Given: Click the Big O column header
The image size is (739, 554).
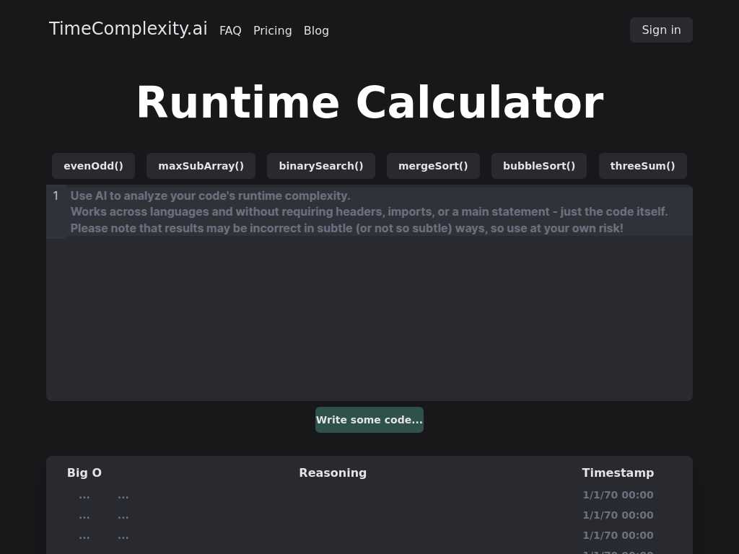Looking at the screenshot, I should [84, 472].
